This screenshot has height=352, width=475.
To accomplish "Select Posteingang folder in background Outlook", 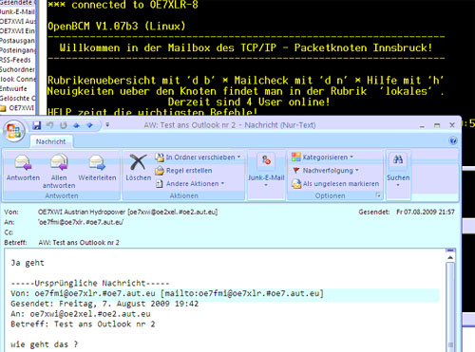I will click(x=18, y=50).
